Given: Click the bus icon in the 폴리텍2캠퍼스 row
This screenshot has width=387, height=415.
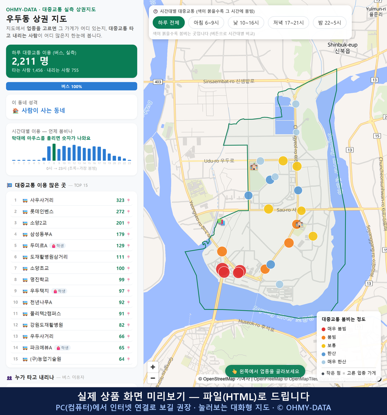Looking at the screenshot, I should 25,314.
